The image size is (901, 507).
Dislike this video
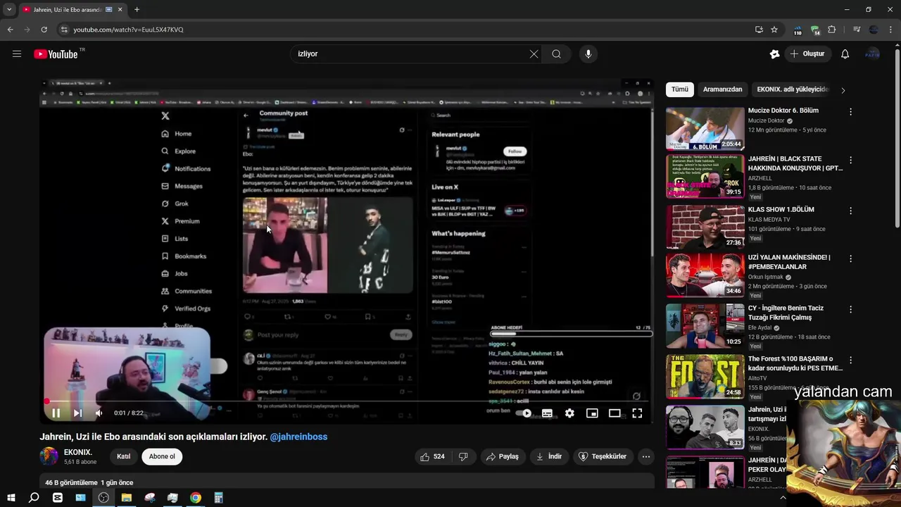463,456
